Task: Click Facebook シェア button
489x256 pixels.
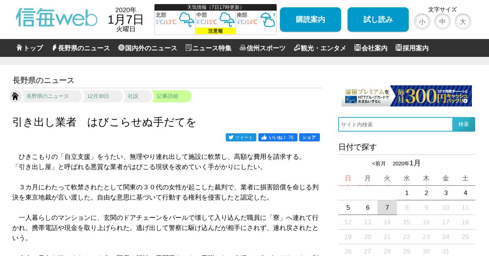Action: point(309,137)
